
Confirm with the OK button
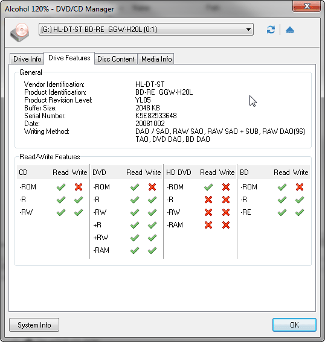click(294, 325)
